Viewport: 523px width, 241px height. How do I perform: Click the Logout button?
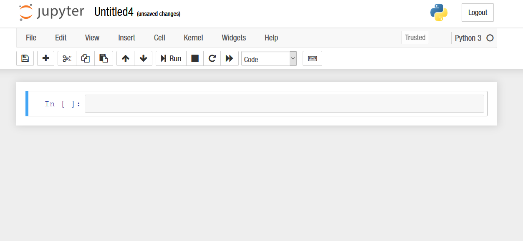[478, 13]
